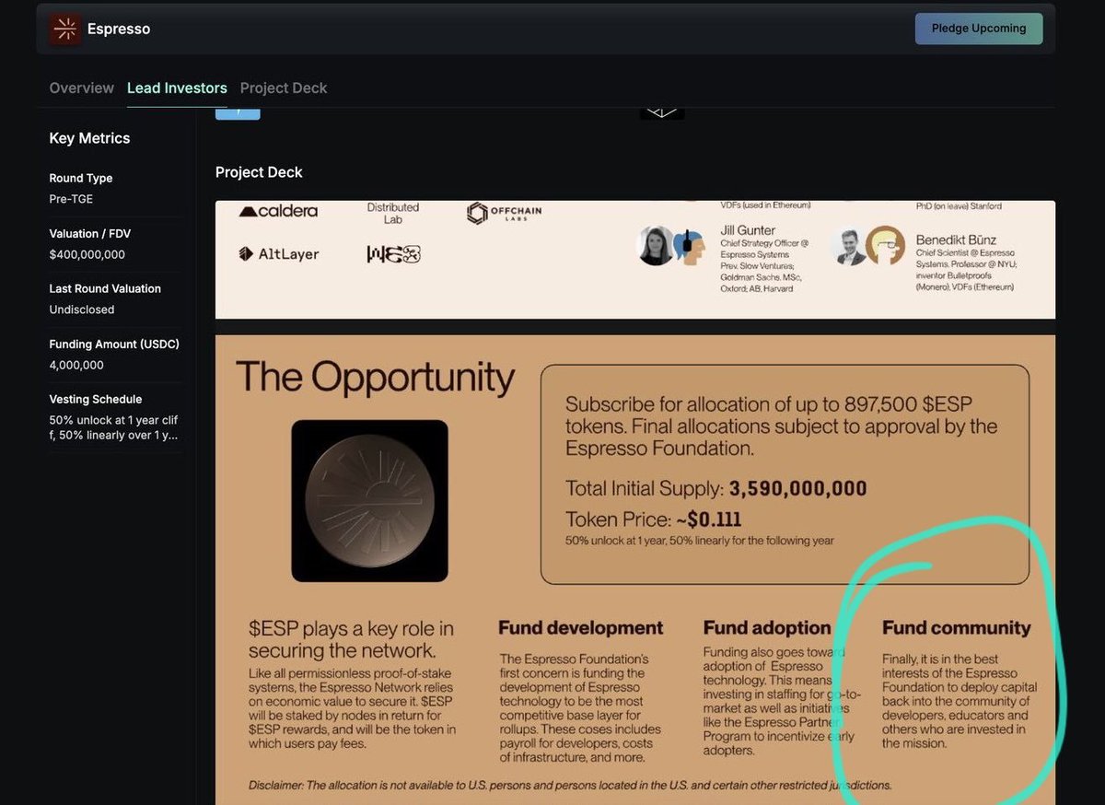This screenshot has width=1105, height=805.
Task: Select the $400,000,000 valuation value
Action: pos(87,254)
